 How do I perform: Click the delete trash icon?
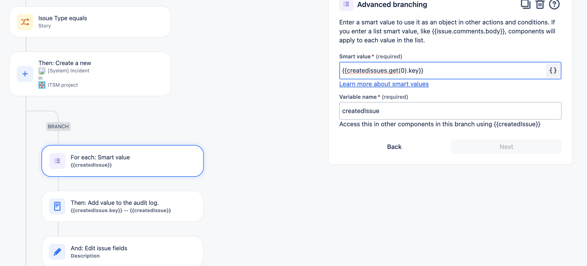pos(540,4)
